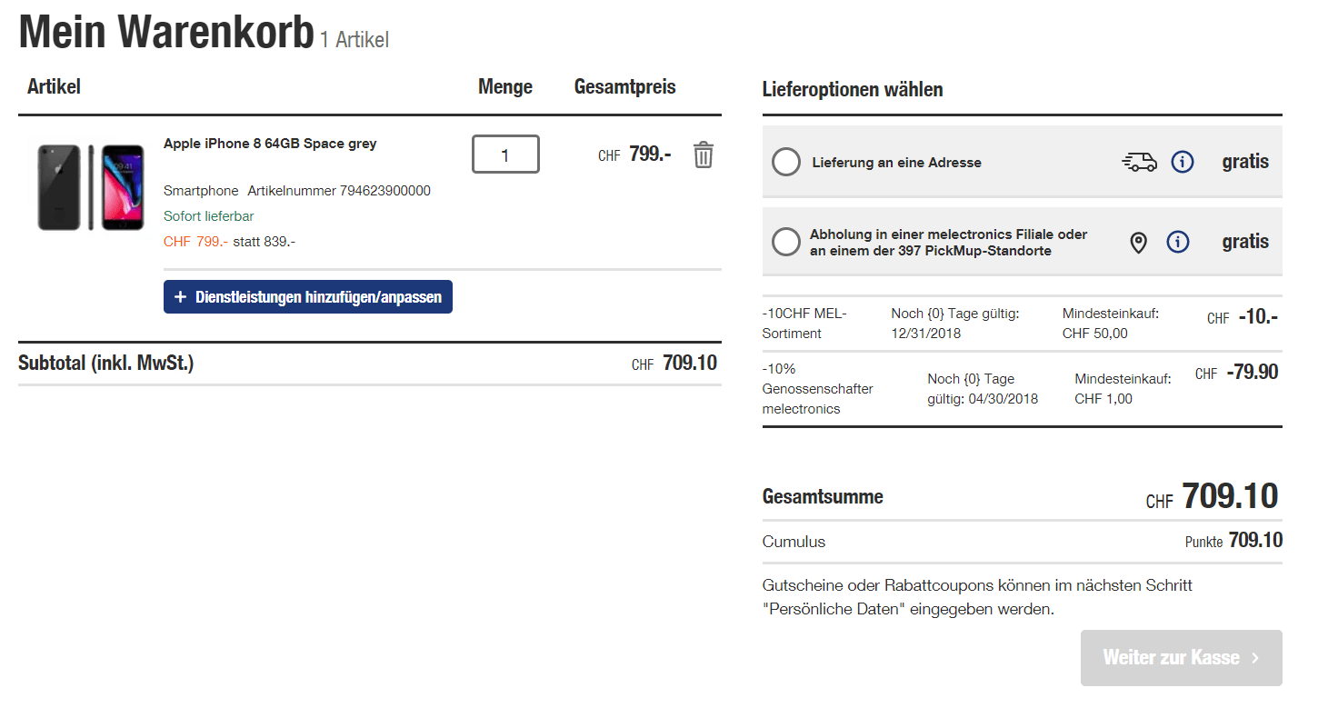Open info icon for melectronics pickup

point(1178,242)
